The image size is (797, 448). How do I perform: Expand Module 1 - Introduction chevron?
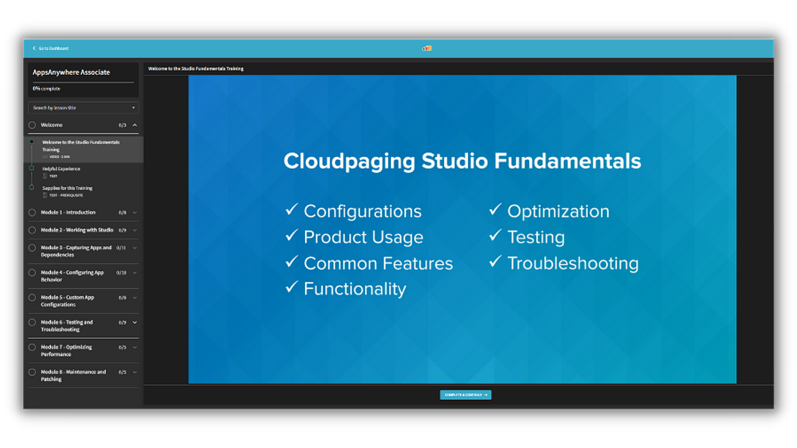point(135,212)
